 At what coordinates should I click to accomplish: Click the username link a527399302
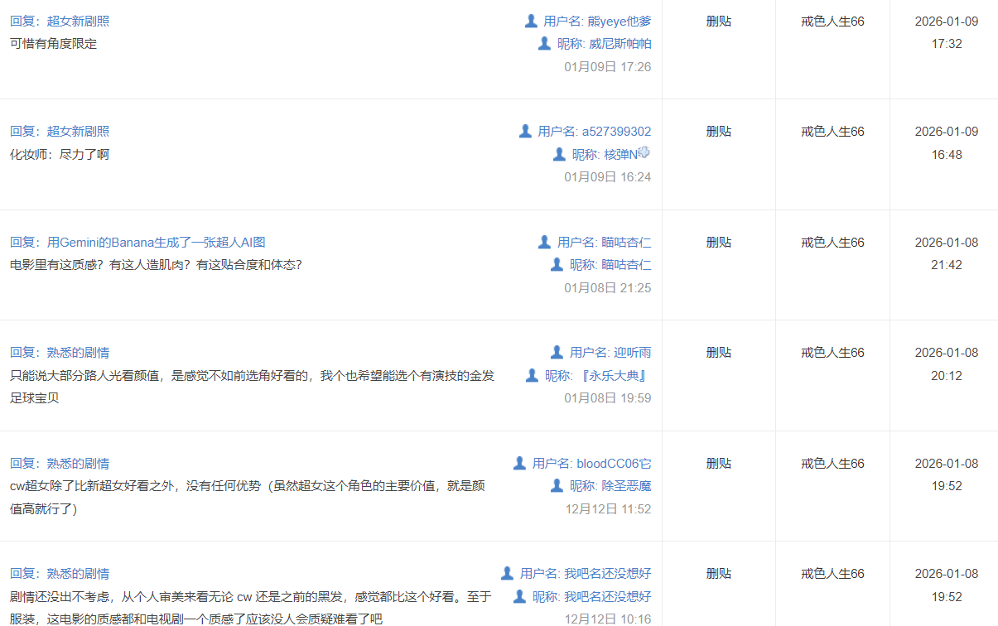click(x=616, y=131)
